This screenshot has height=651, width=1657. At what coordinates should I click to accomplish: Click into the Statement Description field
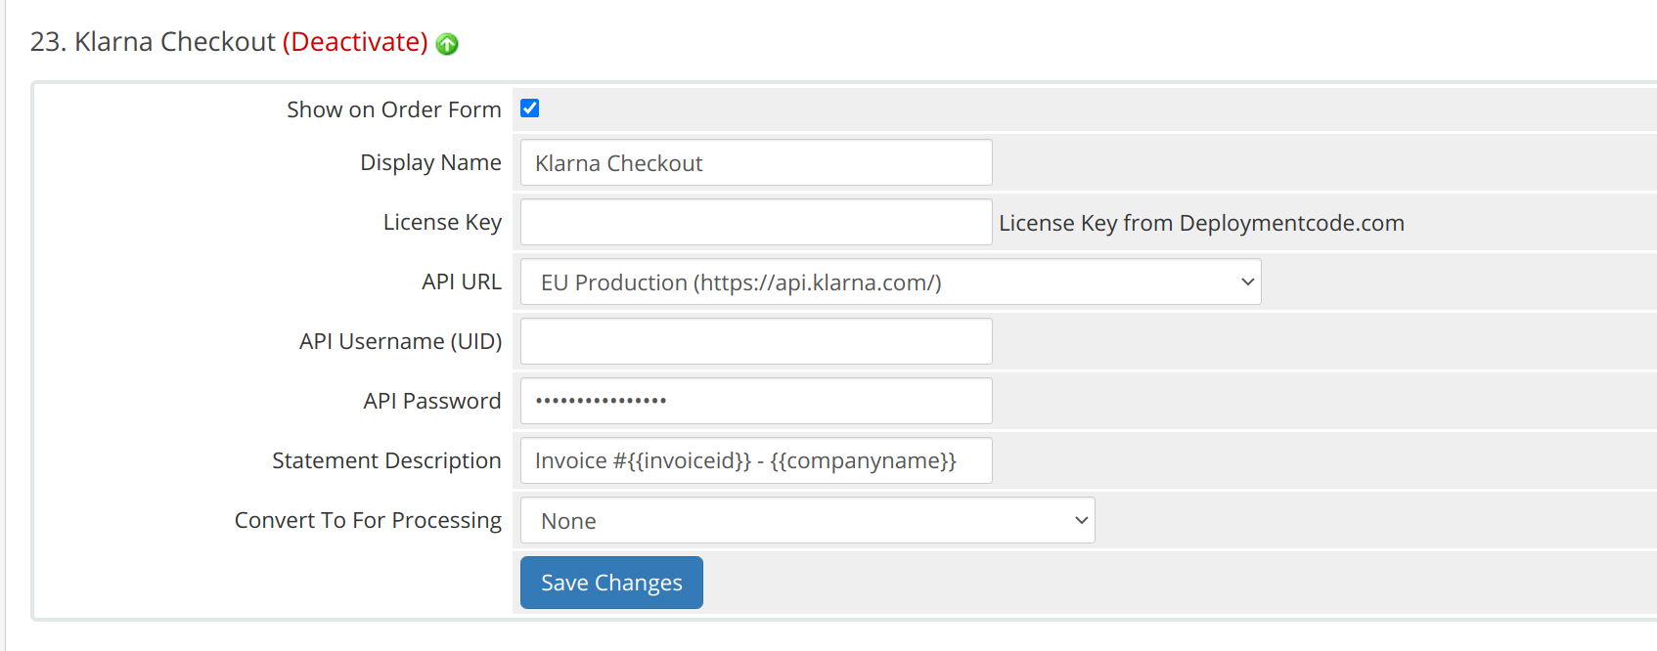pos(756,460)
